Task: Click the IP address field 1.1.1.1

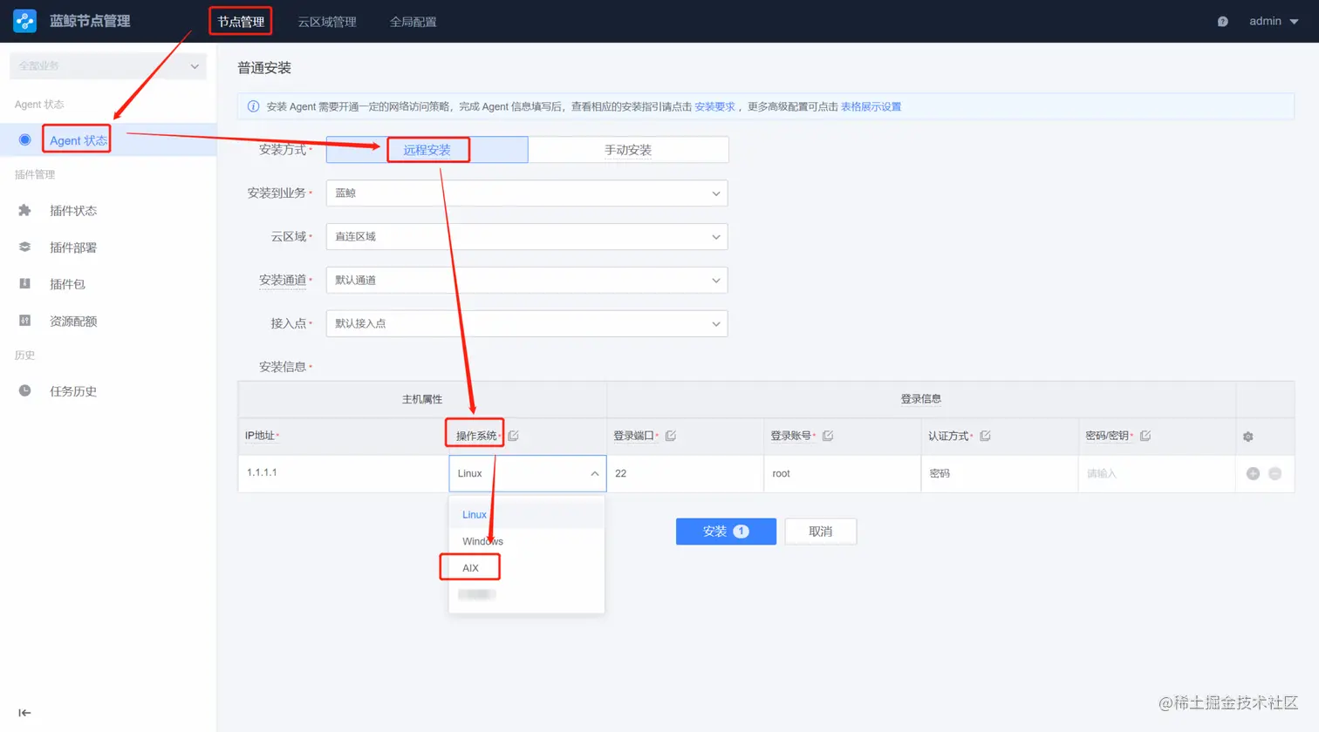Action: click(344, 473)
